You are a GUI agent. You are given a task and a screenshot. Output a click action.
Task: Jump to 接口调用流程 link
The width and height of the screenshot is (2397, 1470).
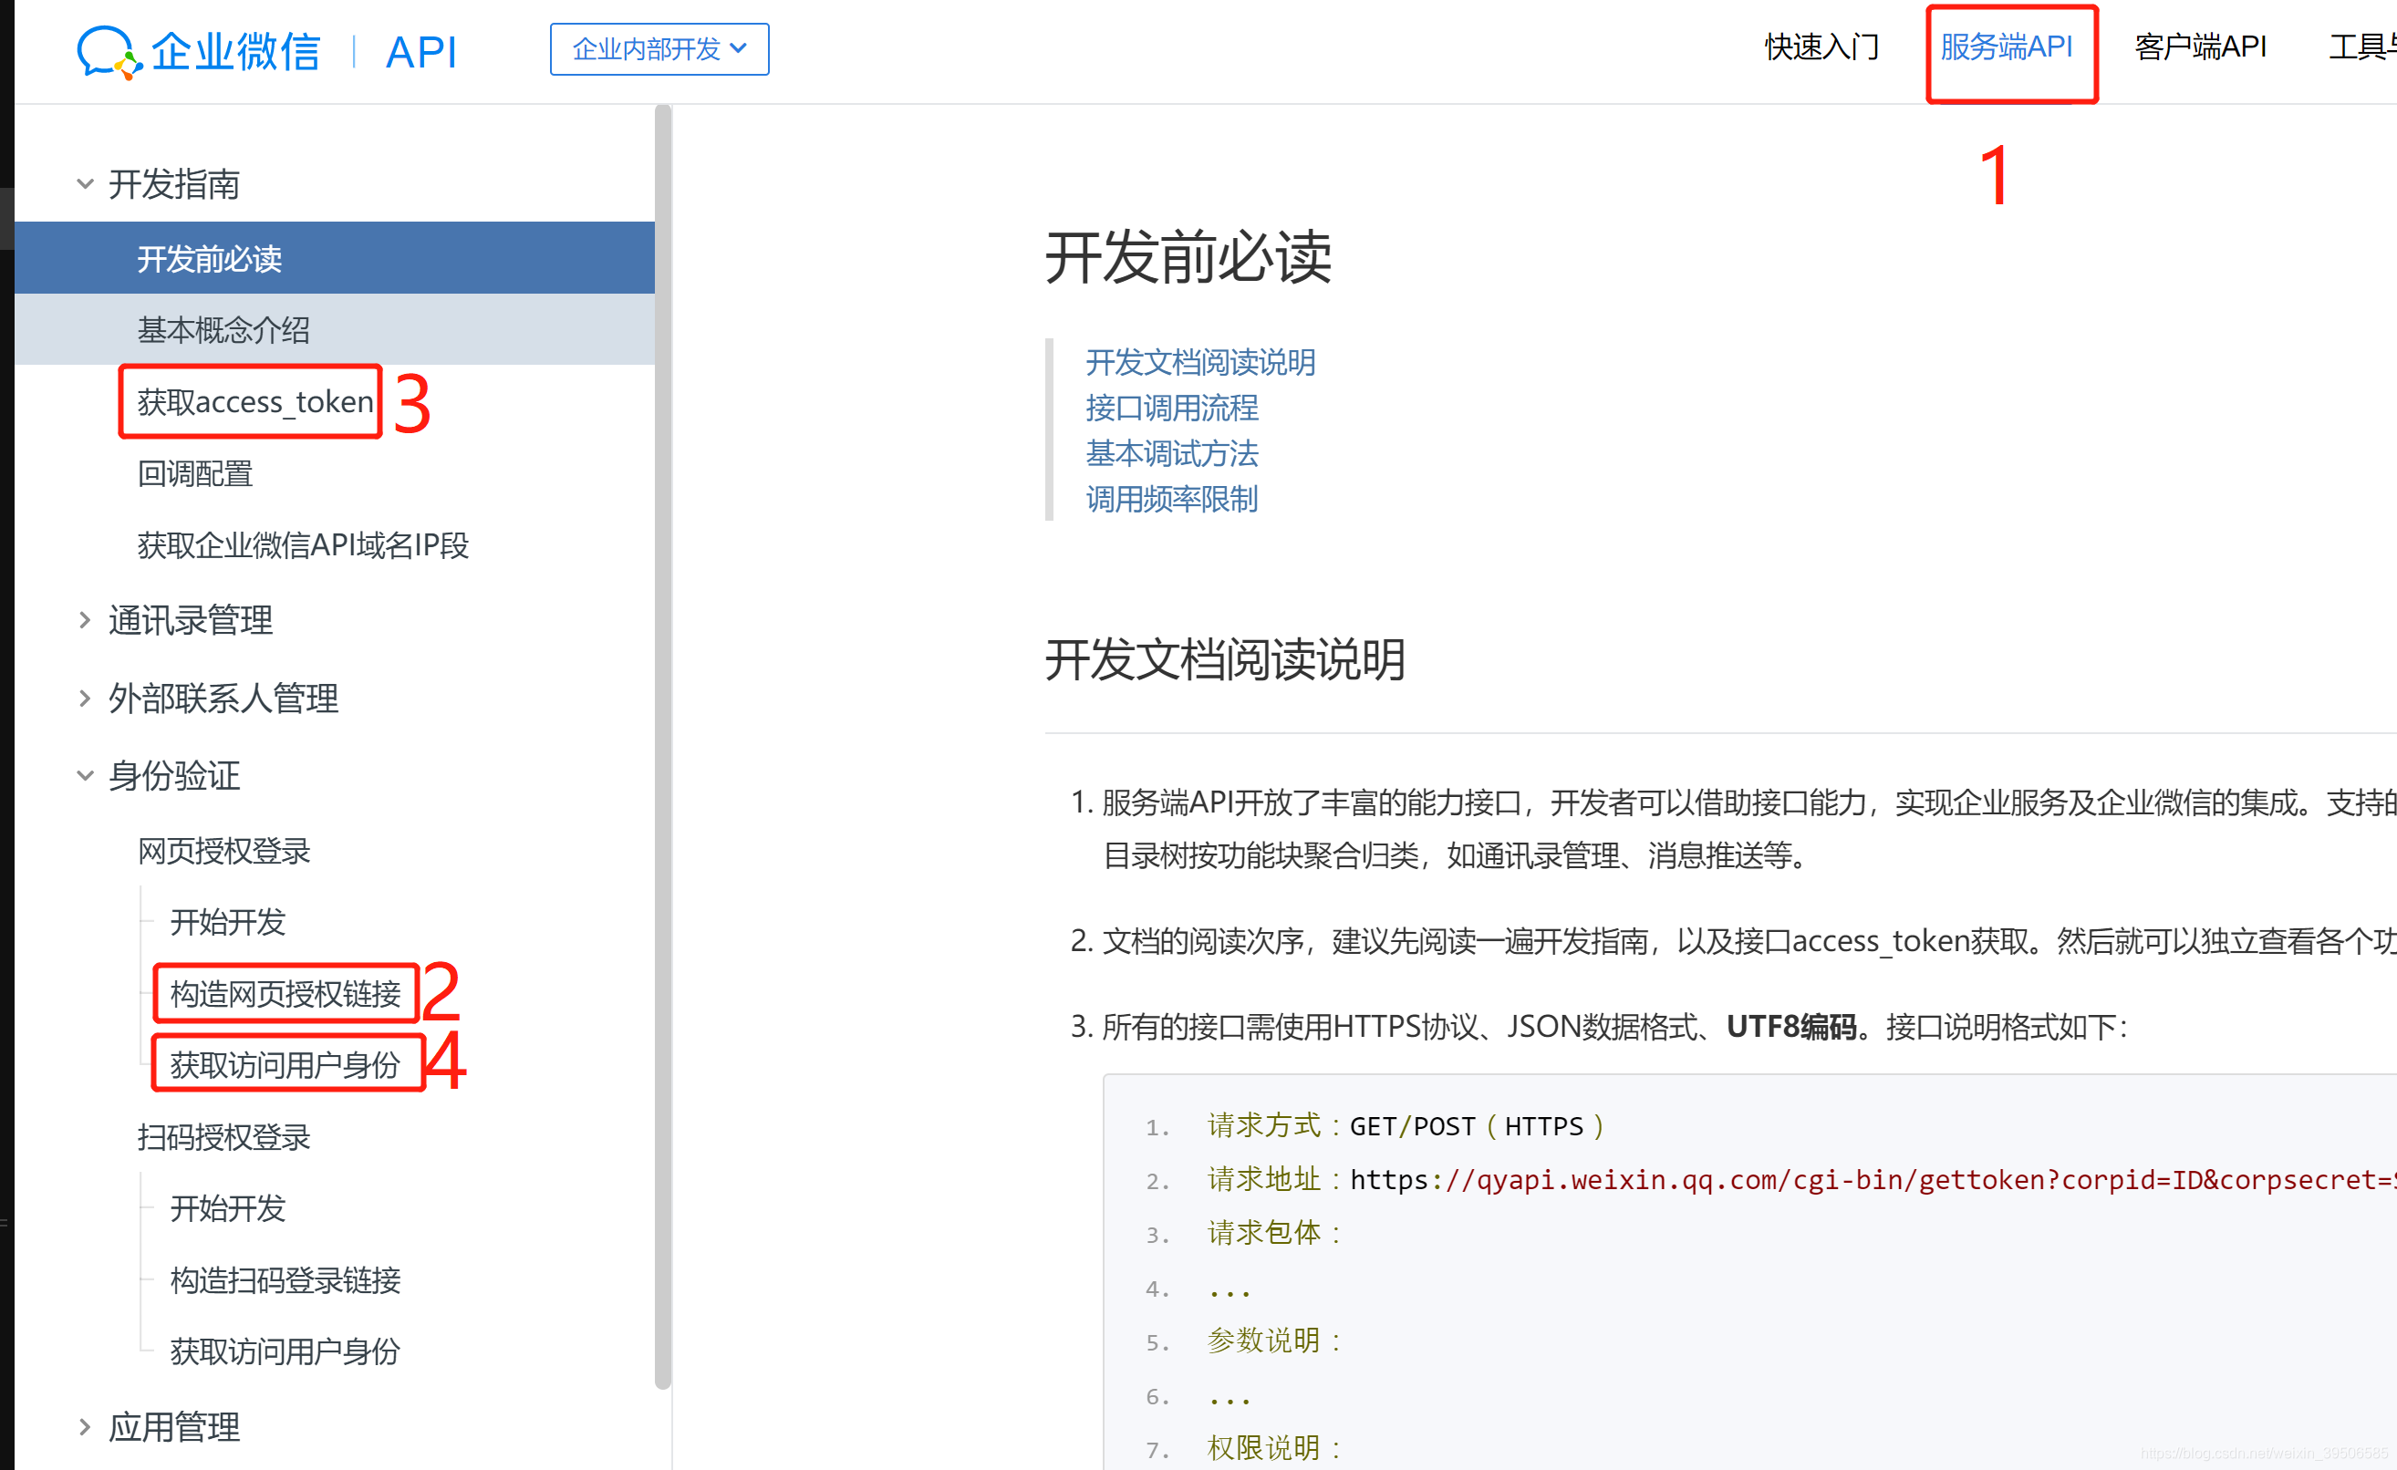click(x=1171, y=408)
